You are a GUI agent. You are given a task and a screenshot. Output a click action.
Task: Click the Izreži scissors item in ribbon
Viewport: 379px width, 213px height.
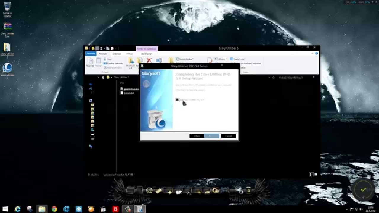(x=107, y=59)
